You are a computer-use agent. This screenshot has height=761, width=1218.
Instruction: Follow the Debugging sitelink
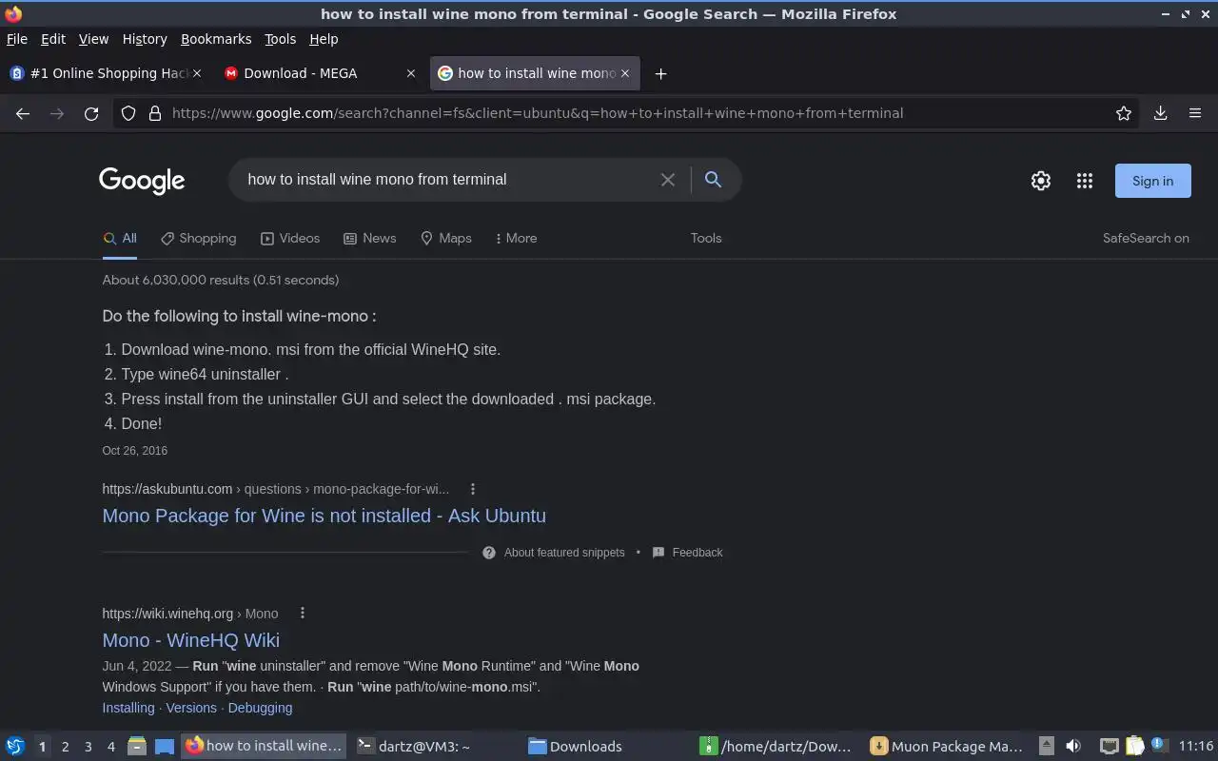pos(260,708)
